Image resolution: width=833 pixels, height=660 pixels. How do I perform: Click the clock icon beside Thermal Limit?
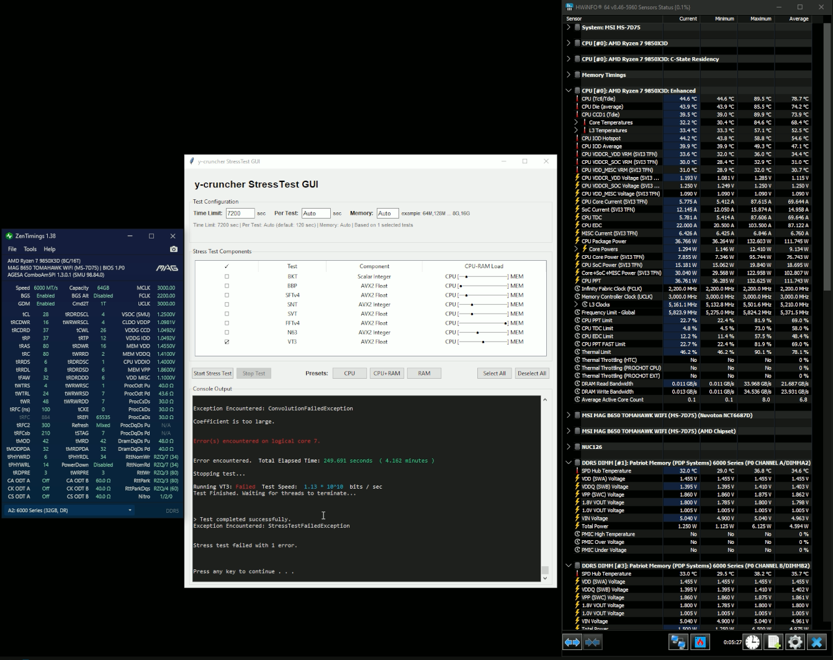[x=577, y=352]
